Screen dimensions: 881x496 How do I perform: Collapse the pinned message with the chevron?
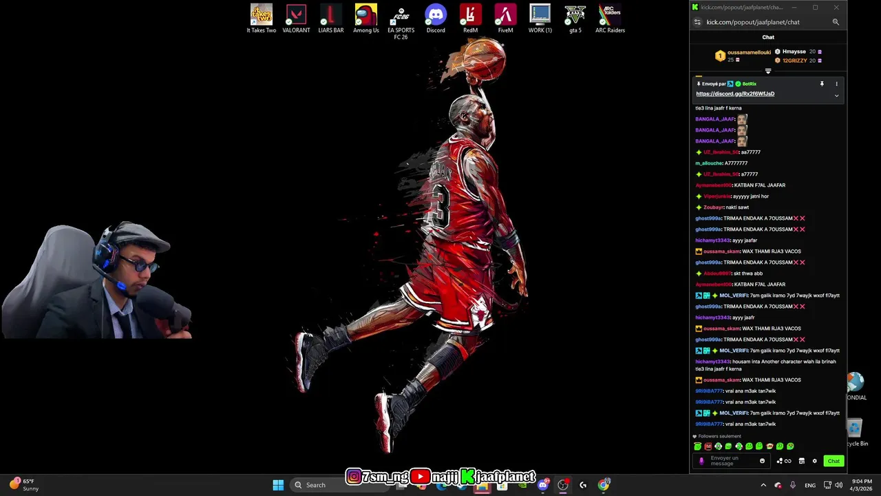click(x=837, y=96)
